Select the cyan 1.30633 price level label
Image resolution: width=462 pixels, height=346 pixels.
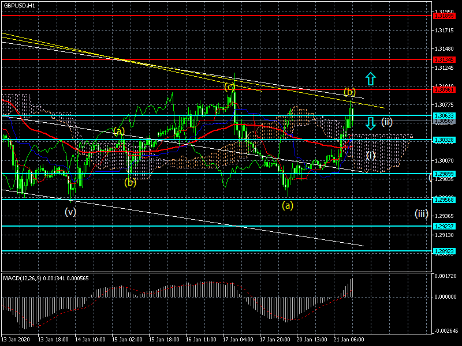[x=445, y=116]
